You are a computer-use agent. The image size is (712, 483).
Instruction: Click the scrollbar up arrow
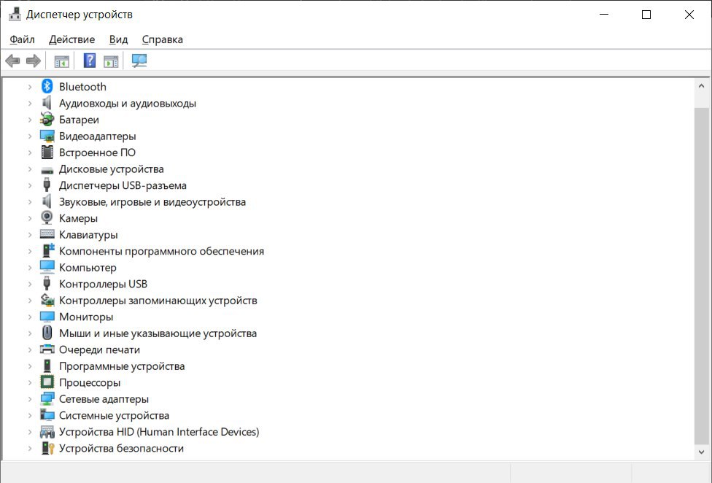tap(701, 86)
